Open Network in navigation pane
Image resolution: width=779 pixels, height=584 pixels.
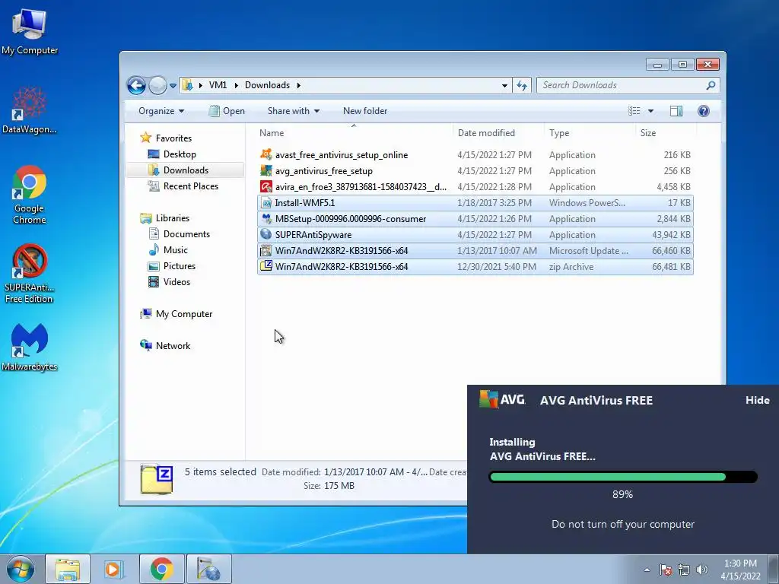pyautogui.click(x=165, y=346)
